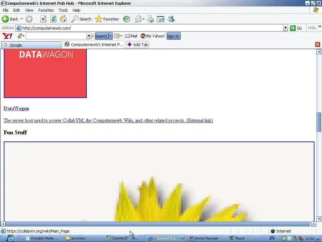Click the grey Forward arrow button
This screenshot has height=242, width=322.
point(29,19)
